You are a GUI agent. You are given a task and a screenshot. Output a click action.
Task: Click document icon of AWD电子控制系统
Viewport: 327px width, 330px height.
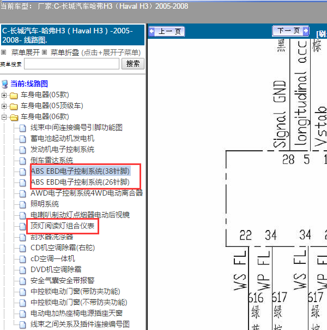coord(23,193)
